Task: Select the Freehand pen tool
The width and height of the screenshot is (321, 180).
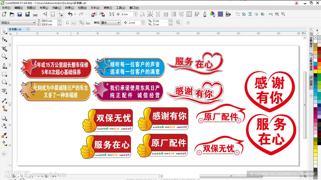Action: tap(4, 66)
